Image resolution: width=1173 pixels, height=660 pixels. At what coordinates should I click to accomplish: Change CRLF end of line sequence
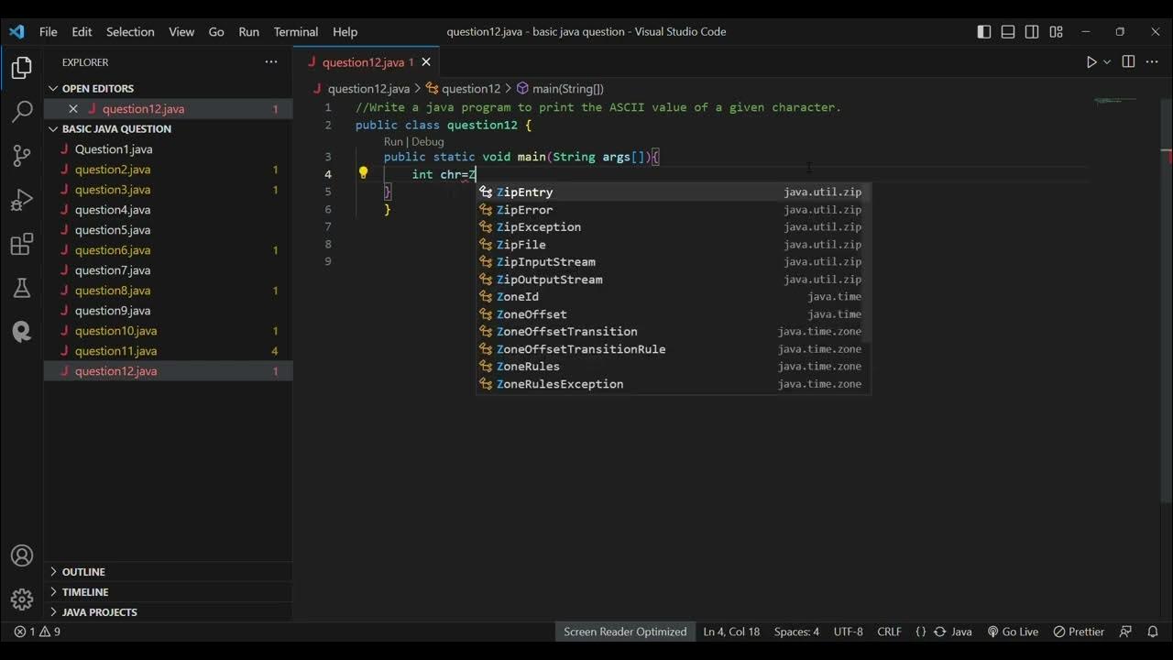click(889, 632)
